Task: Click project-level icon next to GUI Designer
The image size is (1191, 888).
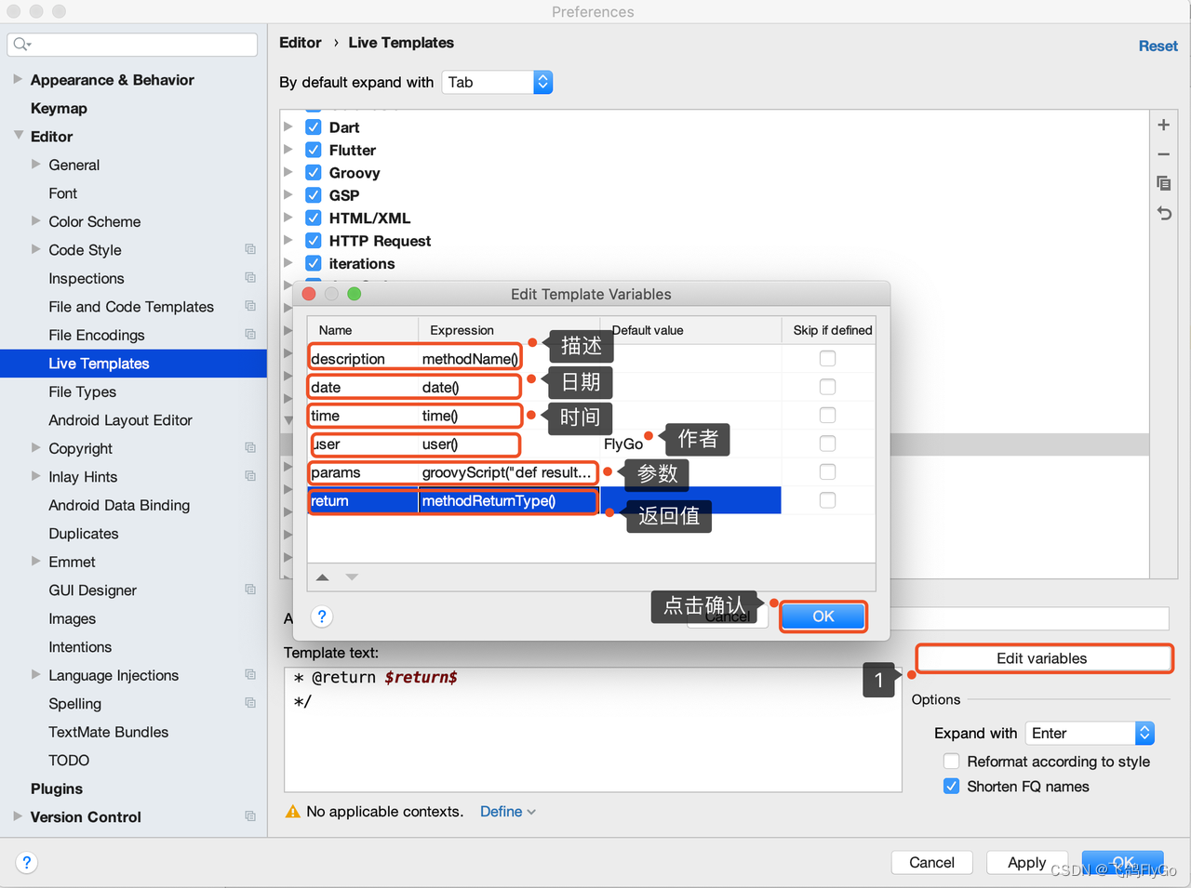Action: (250, 590)
